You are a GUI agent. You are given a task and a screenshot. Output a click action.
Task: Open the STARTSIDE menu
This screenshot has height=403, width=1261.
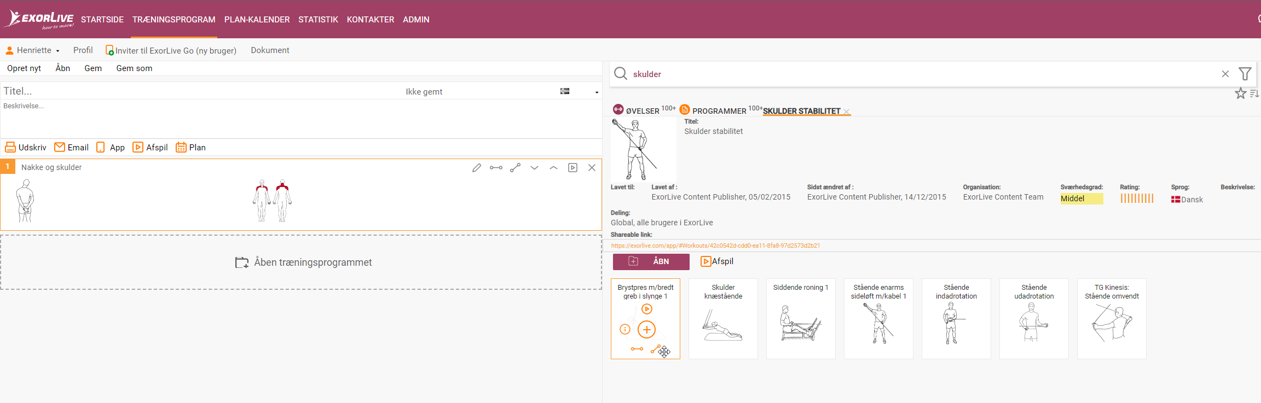click(x=102, y=20)
